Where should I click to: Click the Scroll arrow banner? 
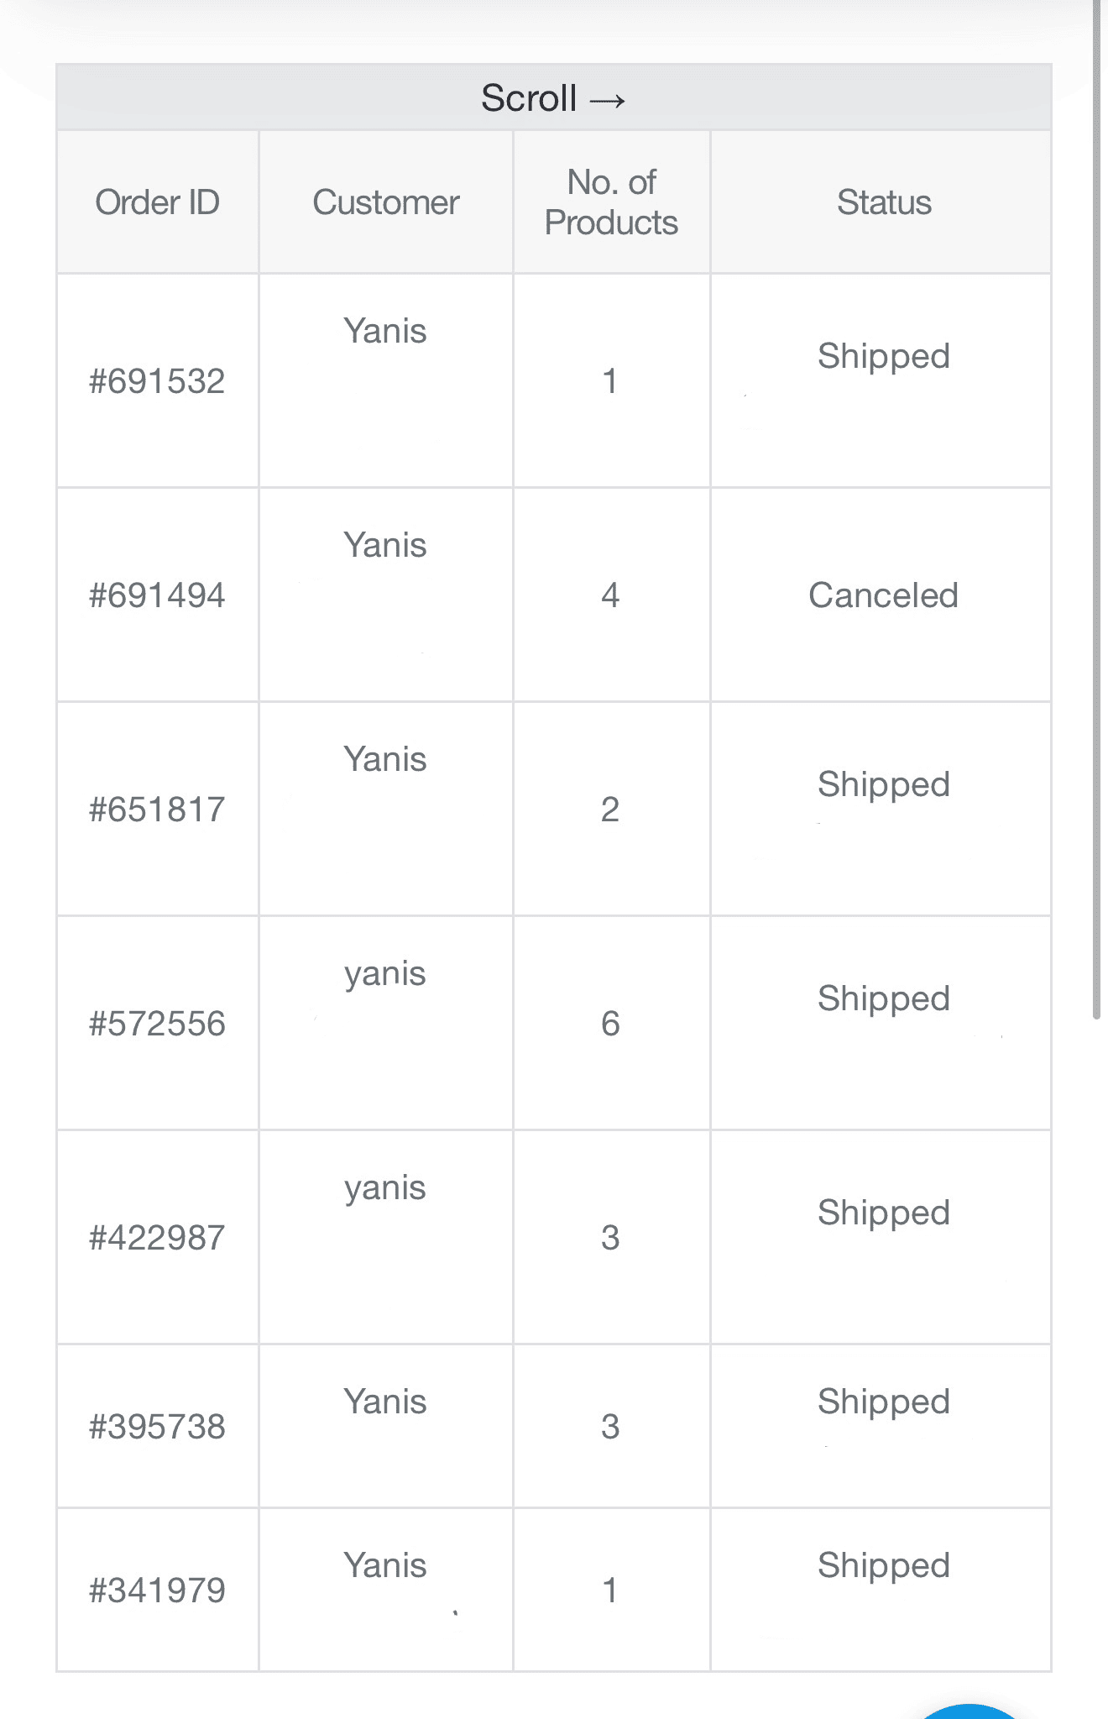[553, 98]
